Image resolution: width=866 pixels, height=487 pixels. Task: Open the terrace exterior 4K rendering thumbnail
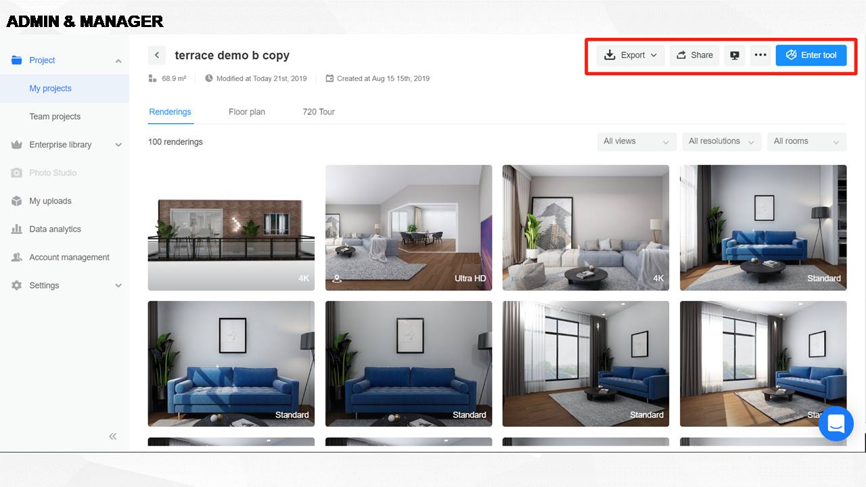tap(231, 228)
